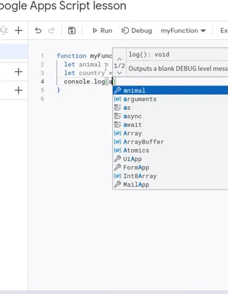This screenshot has width=228, height=294.
Task: Click keyword icon beside await
Action: coord(118,124)
